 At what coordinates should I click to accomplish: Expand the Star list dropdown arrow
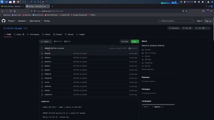pyautogui.click(x=208, y=28)
